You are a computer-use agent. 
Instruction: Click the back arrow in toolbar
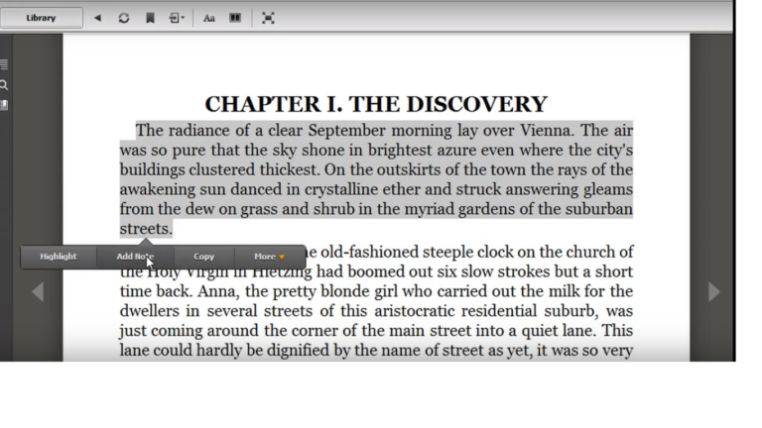(97, 18)
